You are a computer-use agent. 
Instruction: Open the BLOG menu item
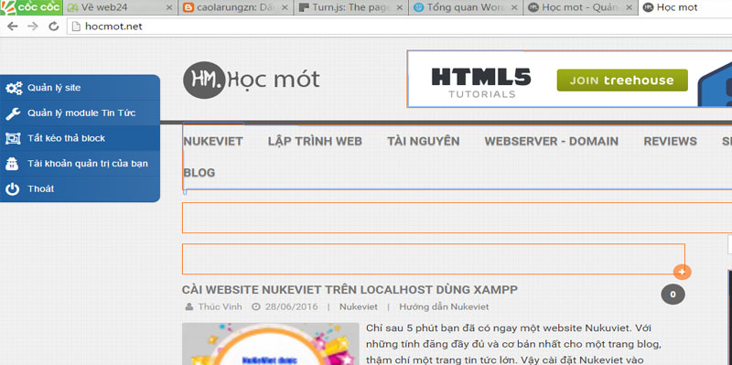[x=199, y=173]
